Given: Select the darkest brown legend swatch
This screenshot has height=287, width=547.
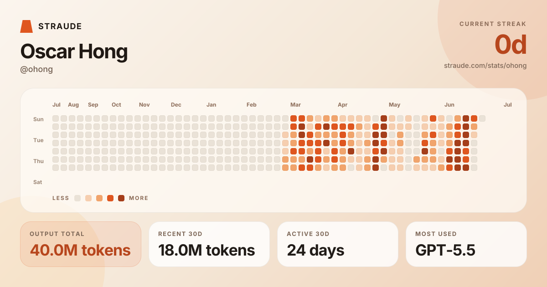Looking at the screenshot, I should click(121, 198).
